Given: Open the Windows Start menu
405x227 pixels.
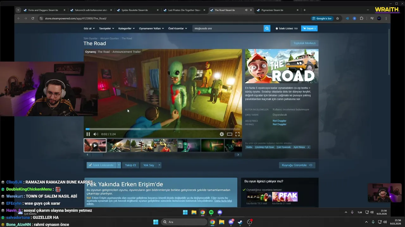Looking at the screenshot, I should [156, 222].
